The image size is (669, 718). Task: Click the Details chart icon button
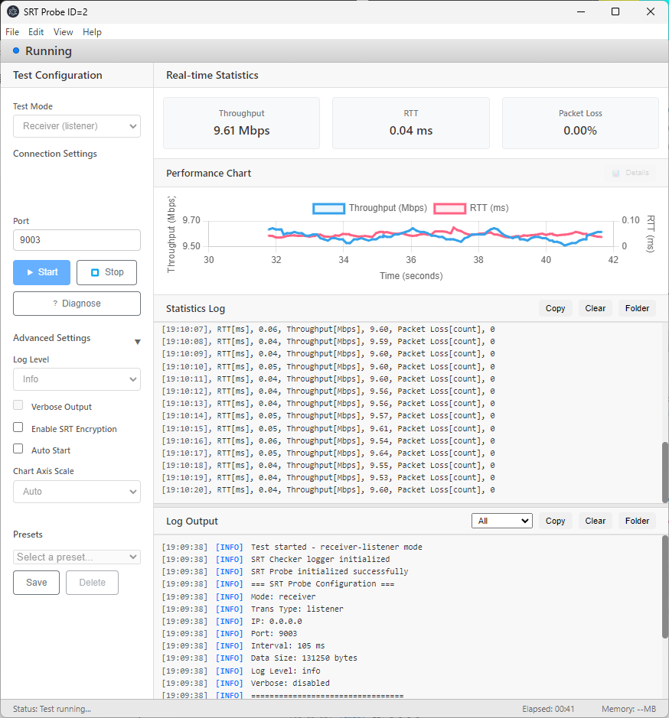click(630, 173)
